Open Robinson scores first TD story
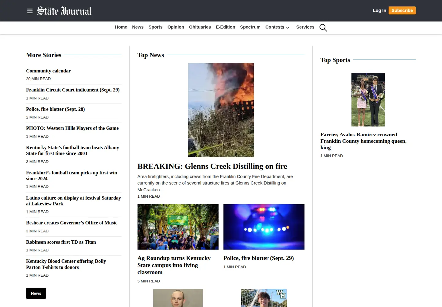 [61, 242]
